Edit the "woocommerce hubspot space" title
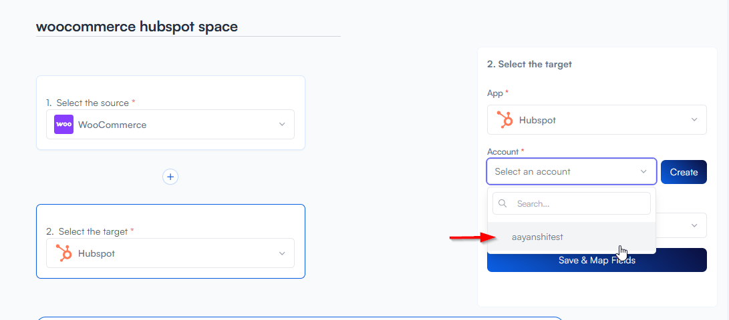 [137, 27]
